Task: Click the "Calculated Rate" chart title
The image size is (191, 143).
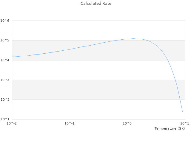Action: click(95, 4)
